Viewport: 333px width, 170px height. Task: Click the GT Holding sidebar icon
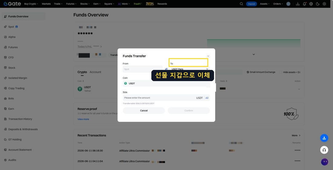click(x=5, y=140)
